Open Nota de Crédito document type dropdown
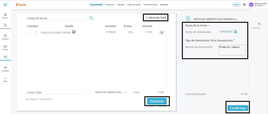This screenshot has height=114, width=268. tap(111, 92)
